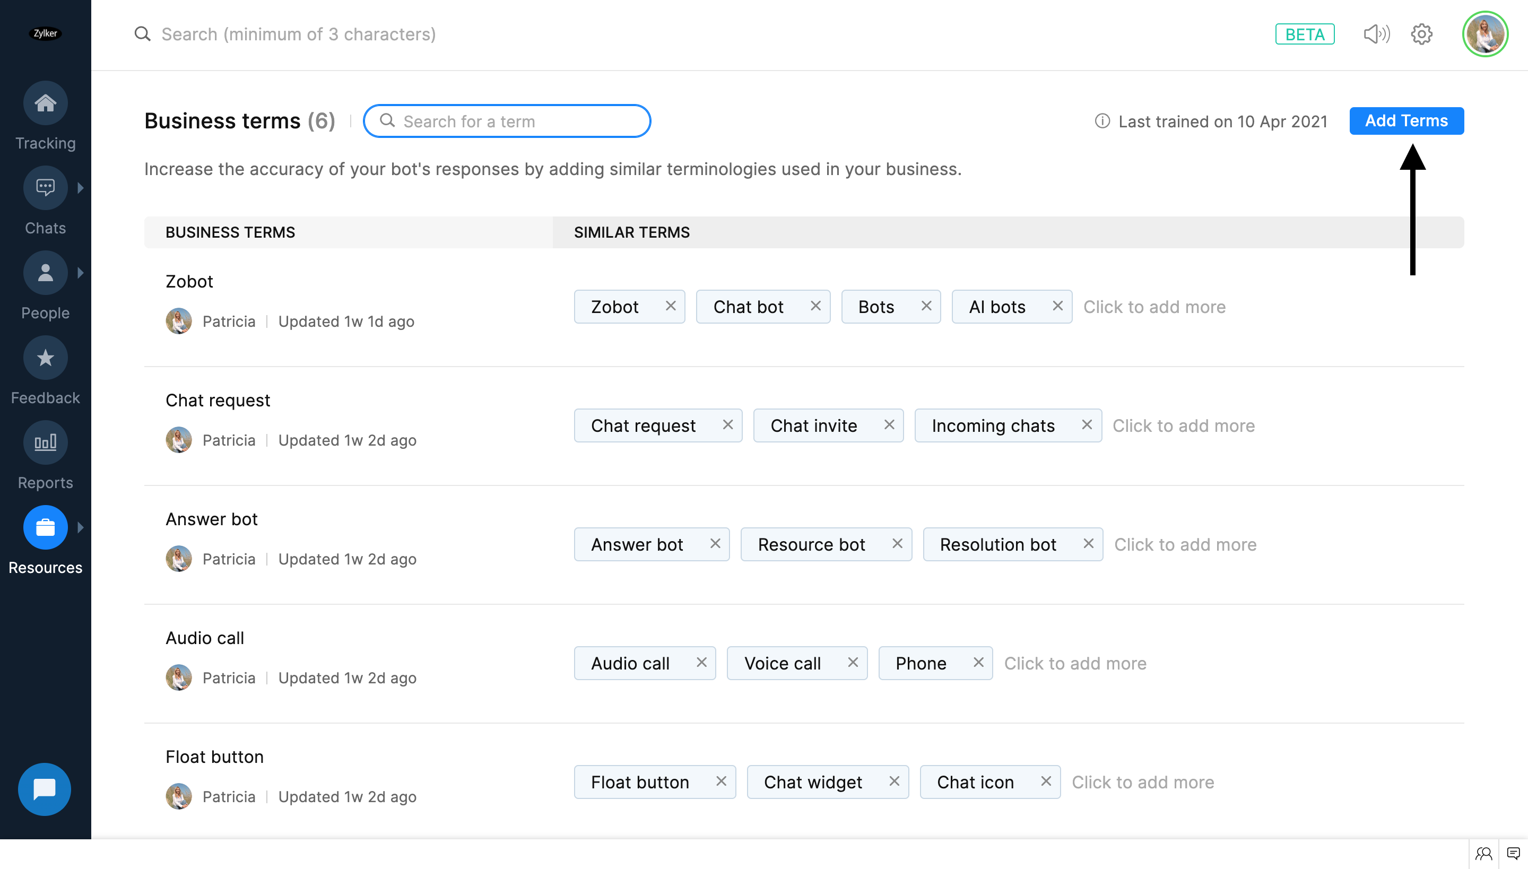Click the sound notification speaker icon

[x=1376, y=34]
